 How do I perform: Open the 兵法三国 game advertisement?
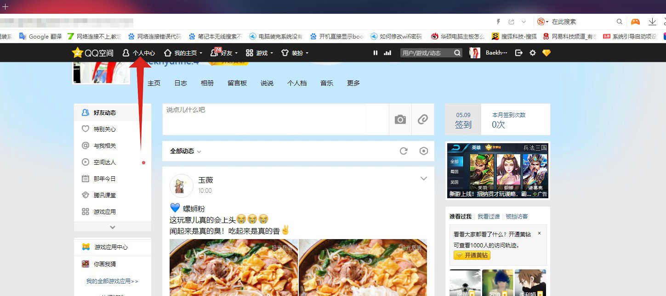[x=498, y=171]
